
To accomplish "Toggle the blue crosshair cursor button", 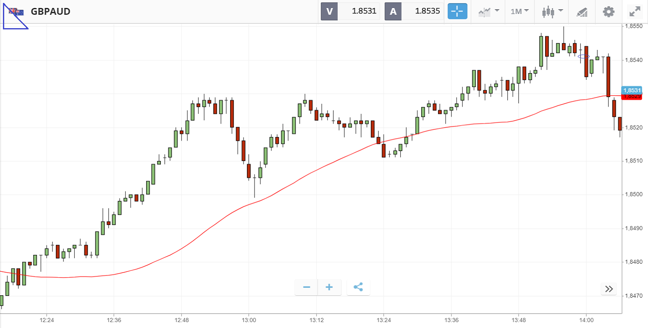I will (457, 11).
